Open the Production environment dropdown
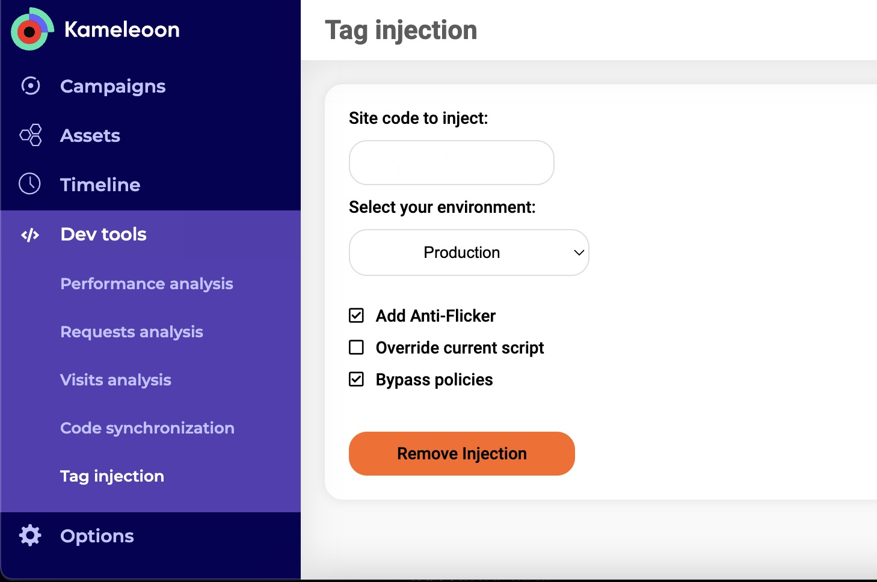 [469, 253]
